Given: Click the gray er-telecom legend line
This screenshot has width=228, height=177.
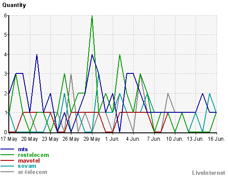Looking at the screenshot, I should [x=7, y=172].
